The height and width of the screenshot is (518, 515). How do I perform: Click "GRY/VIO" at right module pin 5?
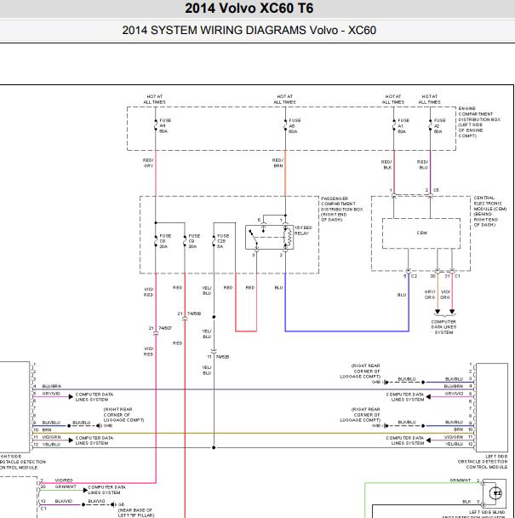tap(454, 394)
